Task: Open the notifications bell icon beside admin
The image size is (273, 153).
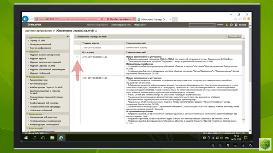Action: pos(226,25)
